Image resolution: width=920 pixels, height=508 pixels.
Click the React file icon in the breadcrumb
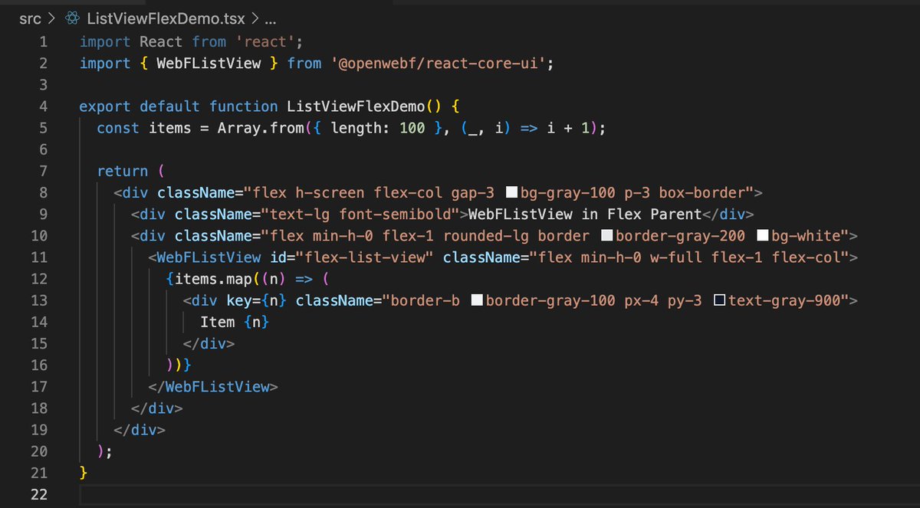(x=73, y=18)
